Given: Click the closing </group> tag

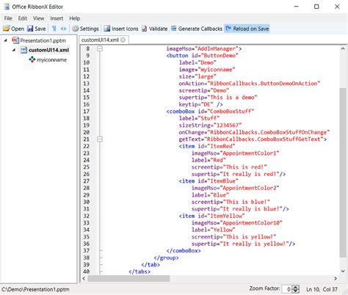Looking at the screenshot, I should pos(166,258).
